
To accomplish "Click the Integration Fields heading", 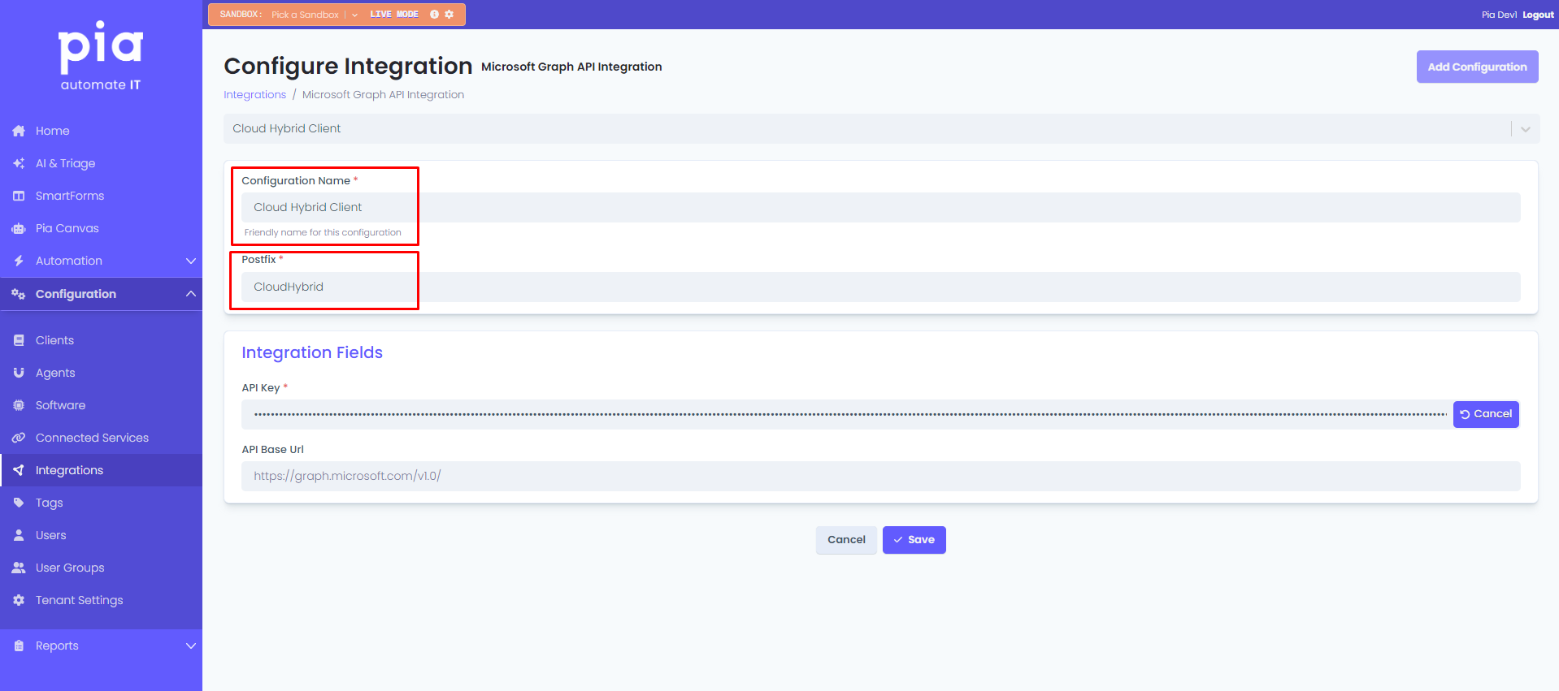I will coord(312,352).
